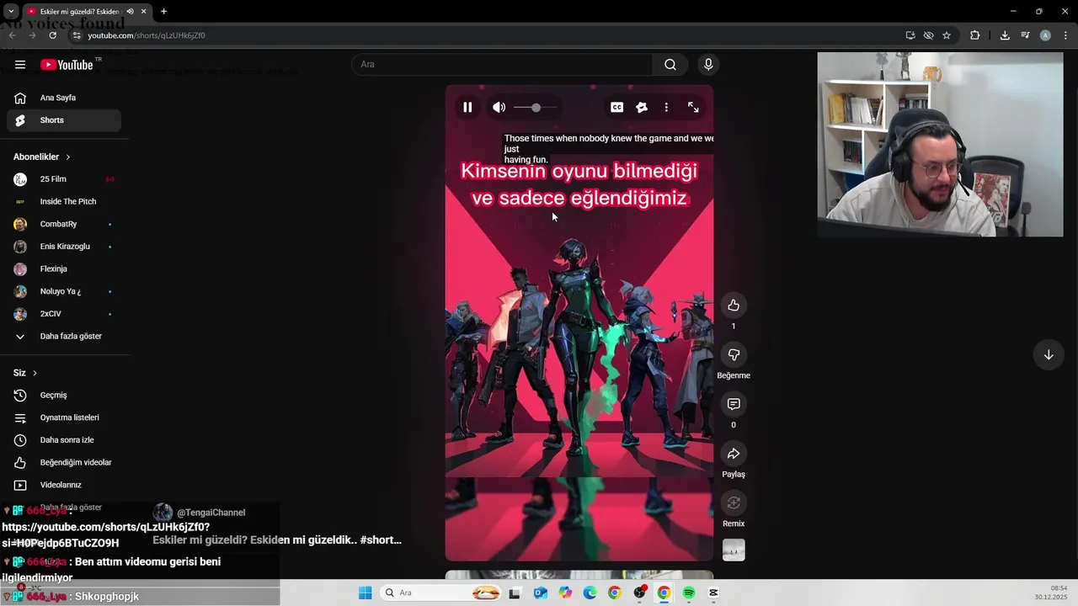Reload the page in Chrome
This screenshot has height=606, width=1078.
pos(53,35)
